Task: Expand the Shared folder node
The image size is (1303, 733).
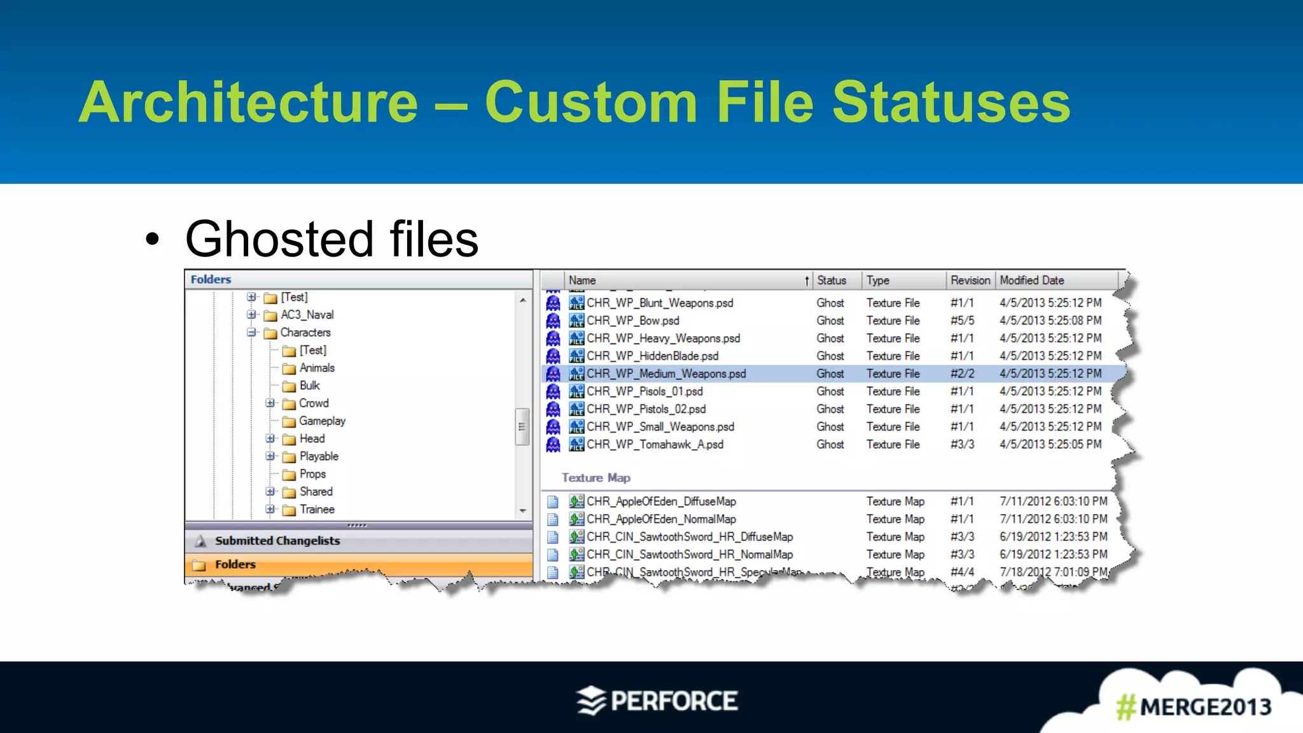Action: point(270,492)
